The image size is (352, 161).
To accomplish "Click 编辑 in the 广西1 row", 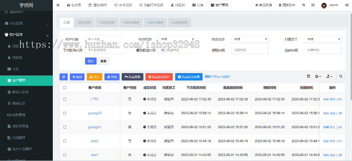I will click(x=326, y=99).
